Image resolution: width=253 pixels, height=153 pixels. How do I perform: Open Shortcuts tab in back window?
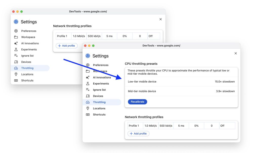[x=30, y=81]
